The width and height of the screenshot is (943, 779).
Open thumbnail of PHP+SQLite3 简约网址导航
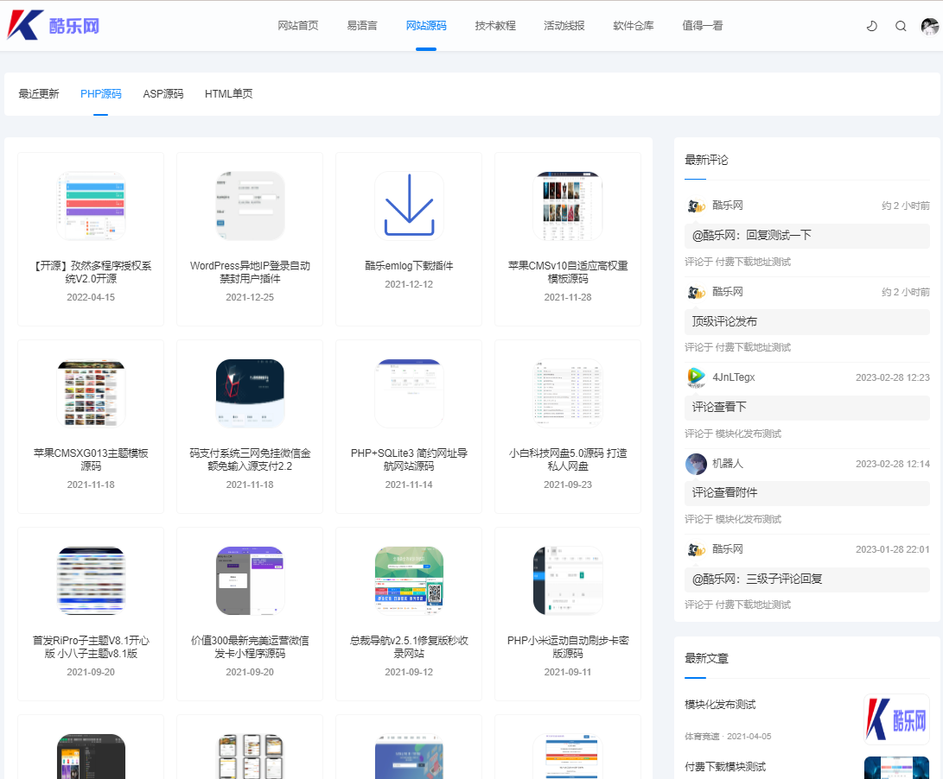409,393
